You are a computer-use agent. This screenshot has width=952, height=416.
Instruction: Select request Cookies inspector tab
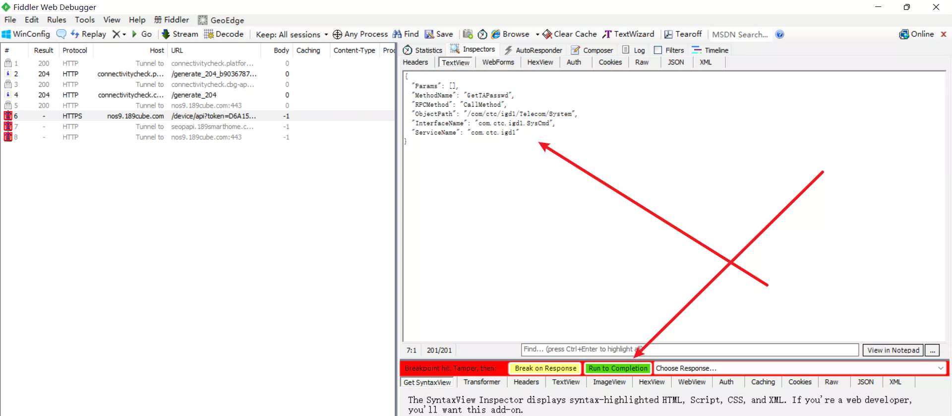(x=610, y=62)
